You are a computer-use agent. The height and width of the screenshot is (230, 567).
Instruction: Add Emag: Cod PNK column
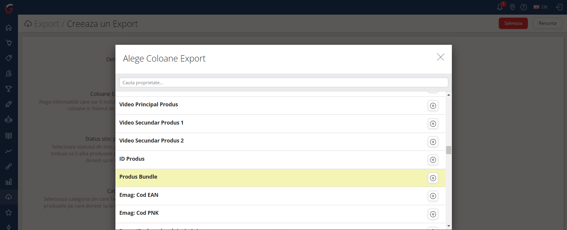click(x=433, y=214)
